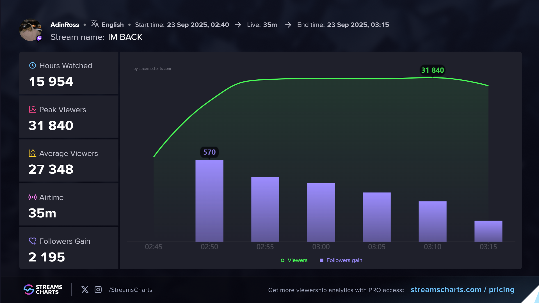Click the Airtime broadcast signal icon
The width and height of the screenshot is (539, 303).
coord(33,197)
